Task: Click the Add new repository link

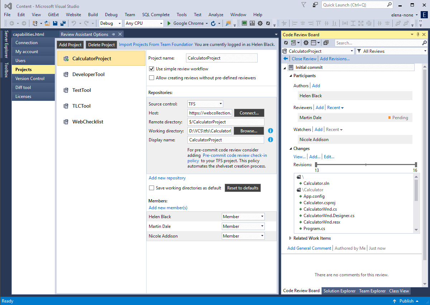Action: pos(167,178)
